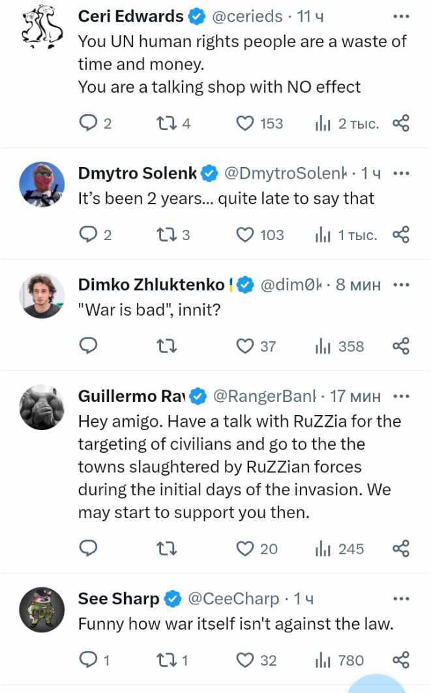Retweet Guillermo's reply
Image resolution: width=431 pixels, height=693 pixels.
[166, 549]
